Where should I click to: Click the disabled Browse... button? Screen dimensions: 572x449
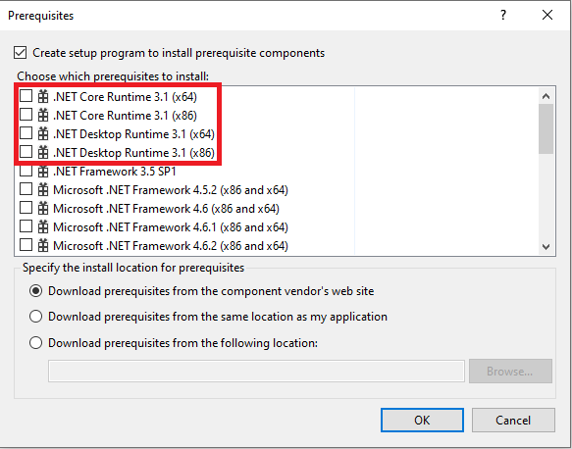(x=510, y=371)
